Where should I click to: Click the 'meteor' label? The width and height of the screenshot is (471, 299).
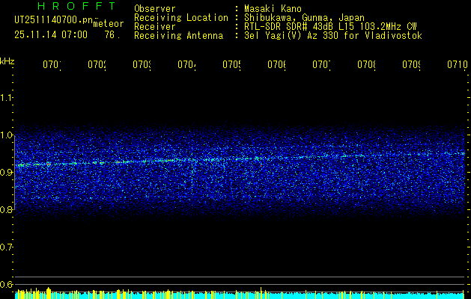click(x=109, y=24)
